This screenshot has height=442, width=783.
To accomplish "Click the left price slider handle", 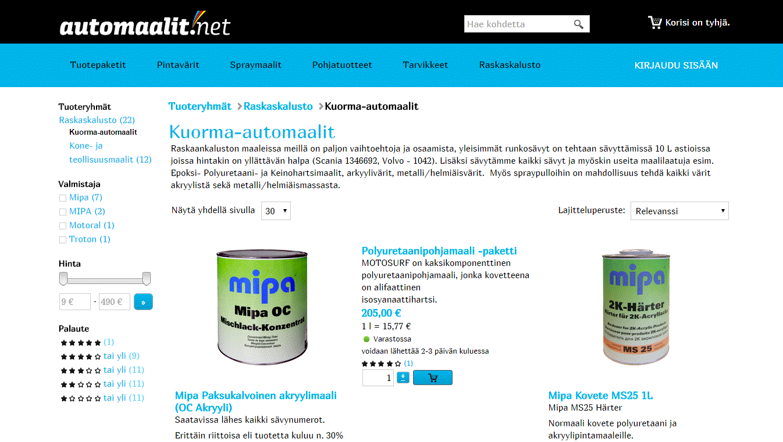I will [x=63, y=279].
